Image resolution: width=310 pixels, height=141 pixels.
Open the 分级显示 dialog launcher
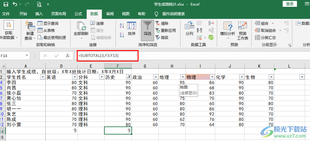click(289, 45)
